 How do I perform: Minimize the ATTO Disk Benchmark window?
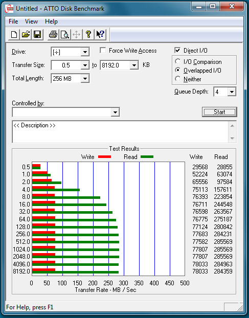click(199, 7)
